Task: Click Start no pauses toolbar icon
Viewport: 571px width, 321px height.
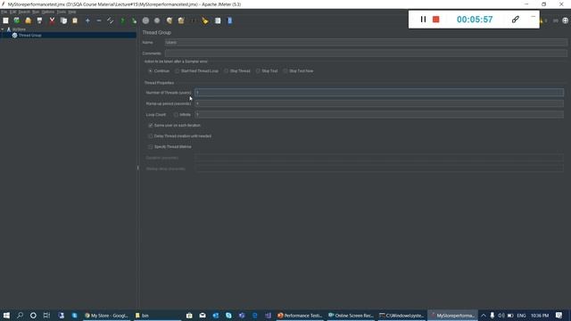Action: pyautogui.click(x=134, y=21)
